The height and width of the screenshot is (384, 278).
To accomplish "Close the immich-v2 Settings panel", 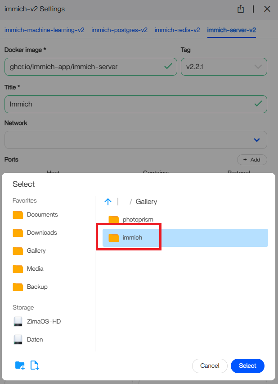I will click(267, 9).
